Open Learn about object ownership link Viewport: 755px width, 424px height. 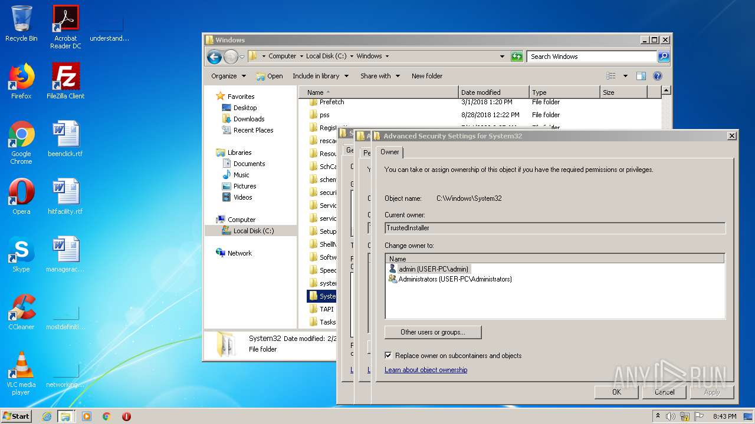click(x=426, y=370)
